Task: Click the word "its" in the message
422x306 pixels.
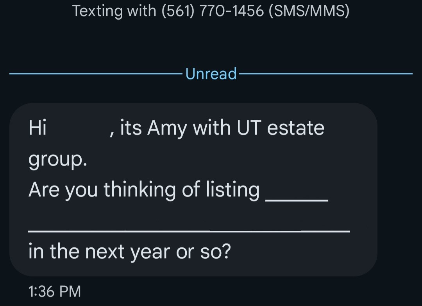Action: point(131,128)
